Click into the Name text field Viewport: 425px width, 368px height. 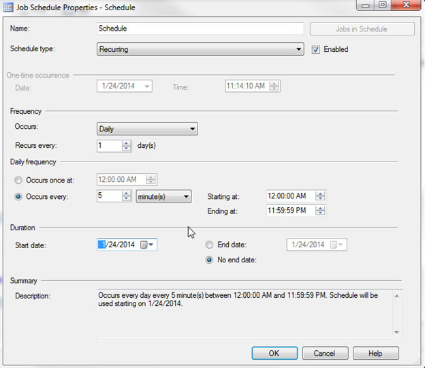200,29
